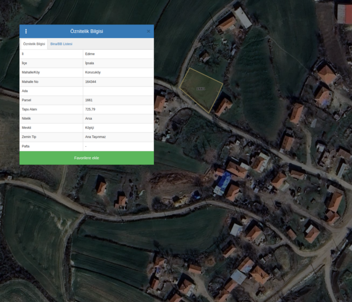Click the Parsel value 1661 in the table

(x=89, y=100)
